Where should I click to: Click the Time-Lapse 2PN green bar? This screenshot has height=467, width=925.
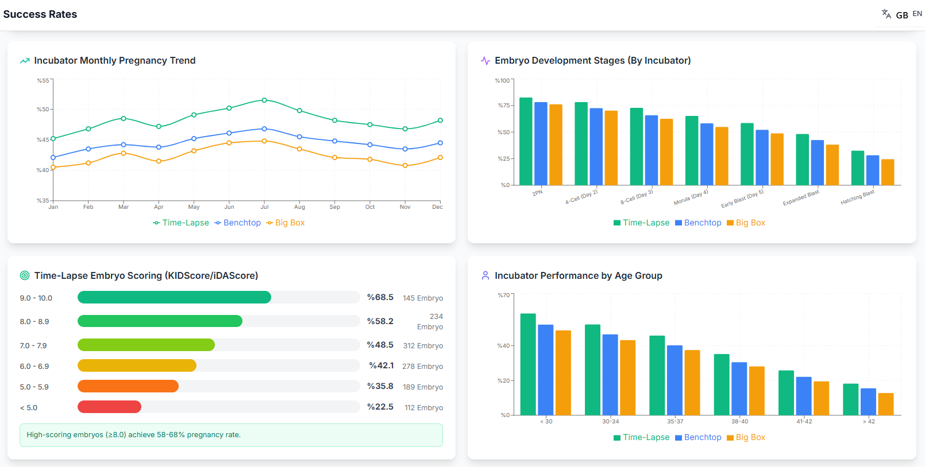point(526,141)
